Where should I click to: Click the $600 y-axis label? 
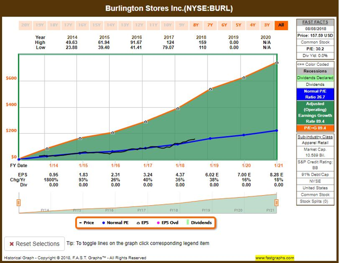coord(11,78)
